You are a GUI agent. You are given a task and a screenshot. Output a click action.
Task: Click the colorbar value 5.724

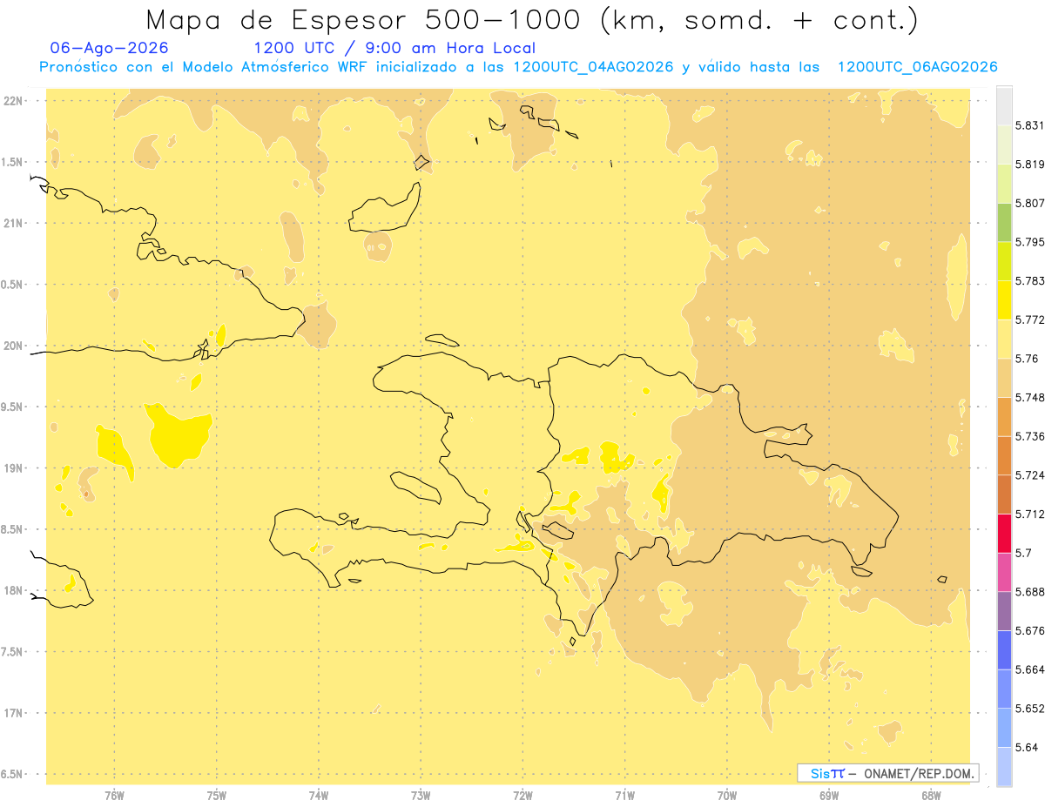point(1029,475)
